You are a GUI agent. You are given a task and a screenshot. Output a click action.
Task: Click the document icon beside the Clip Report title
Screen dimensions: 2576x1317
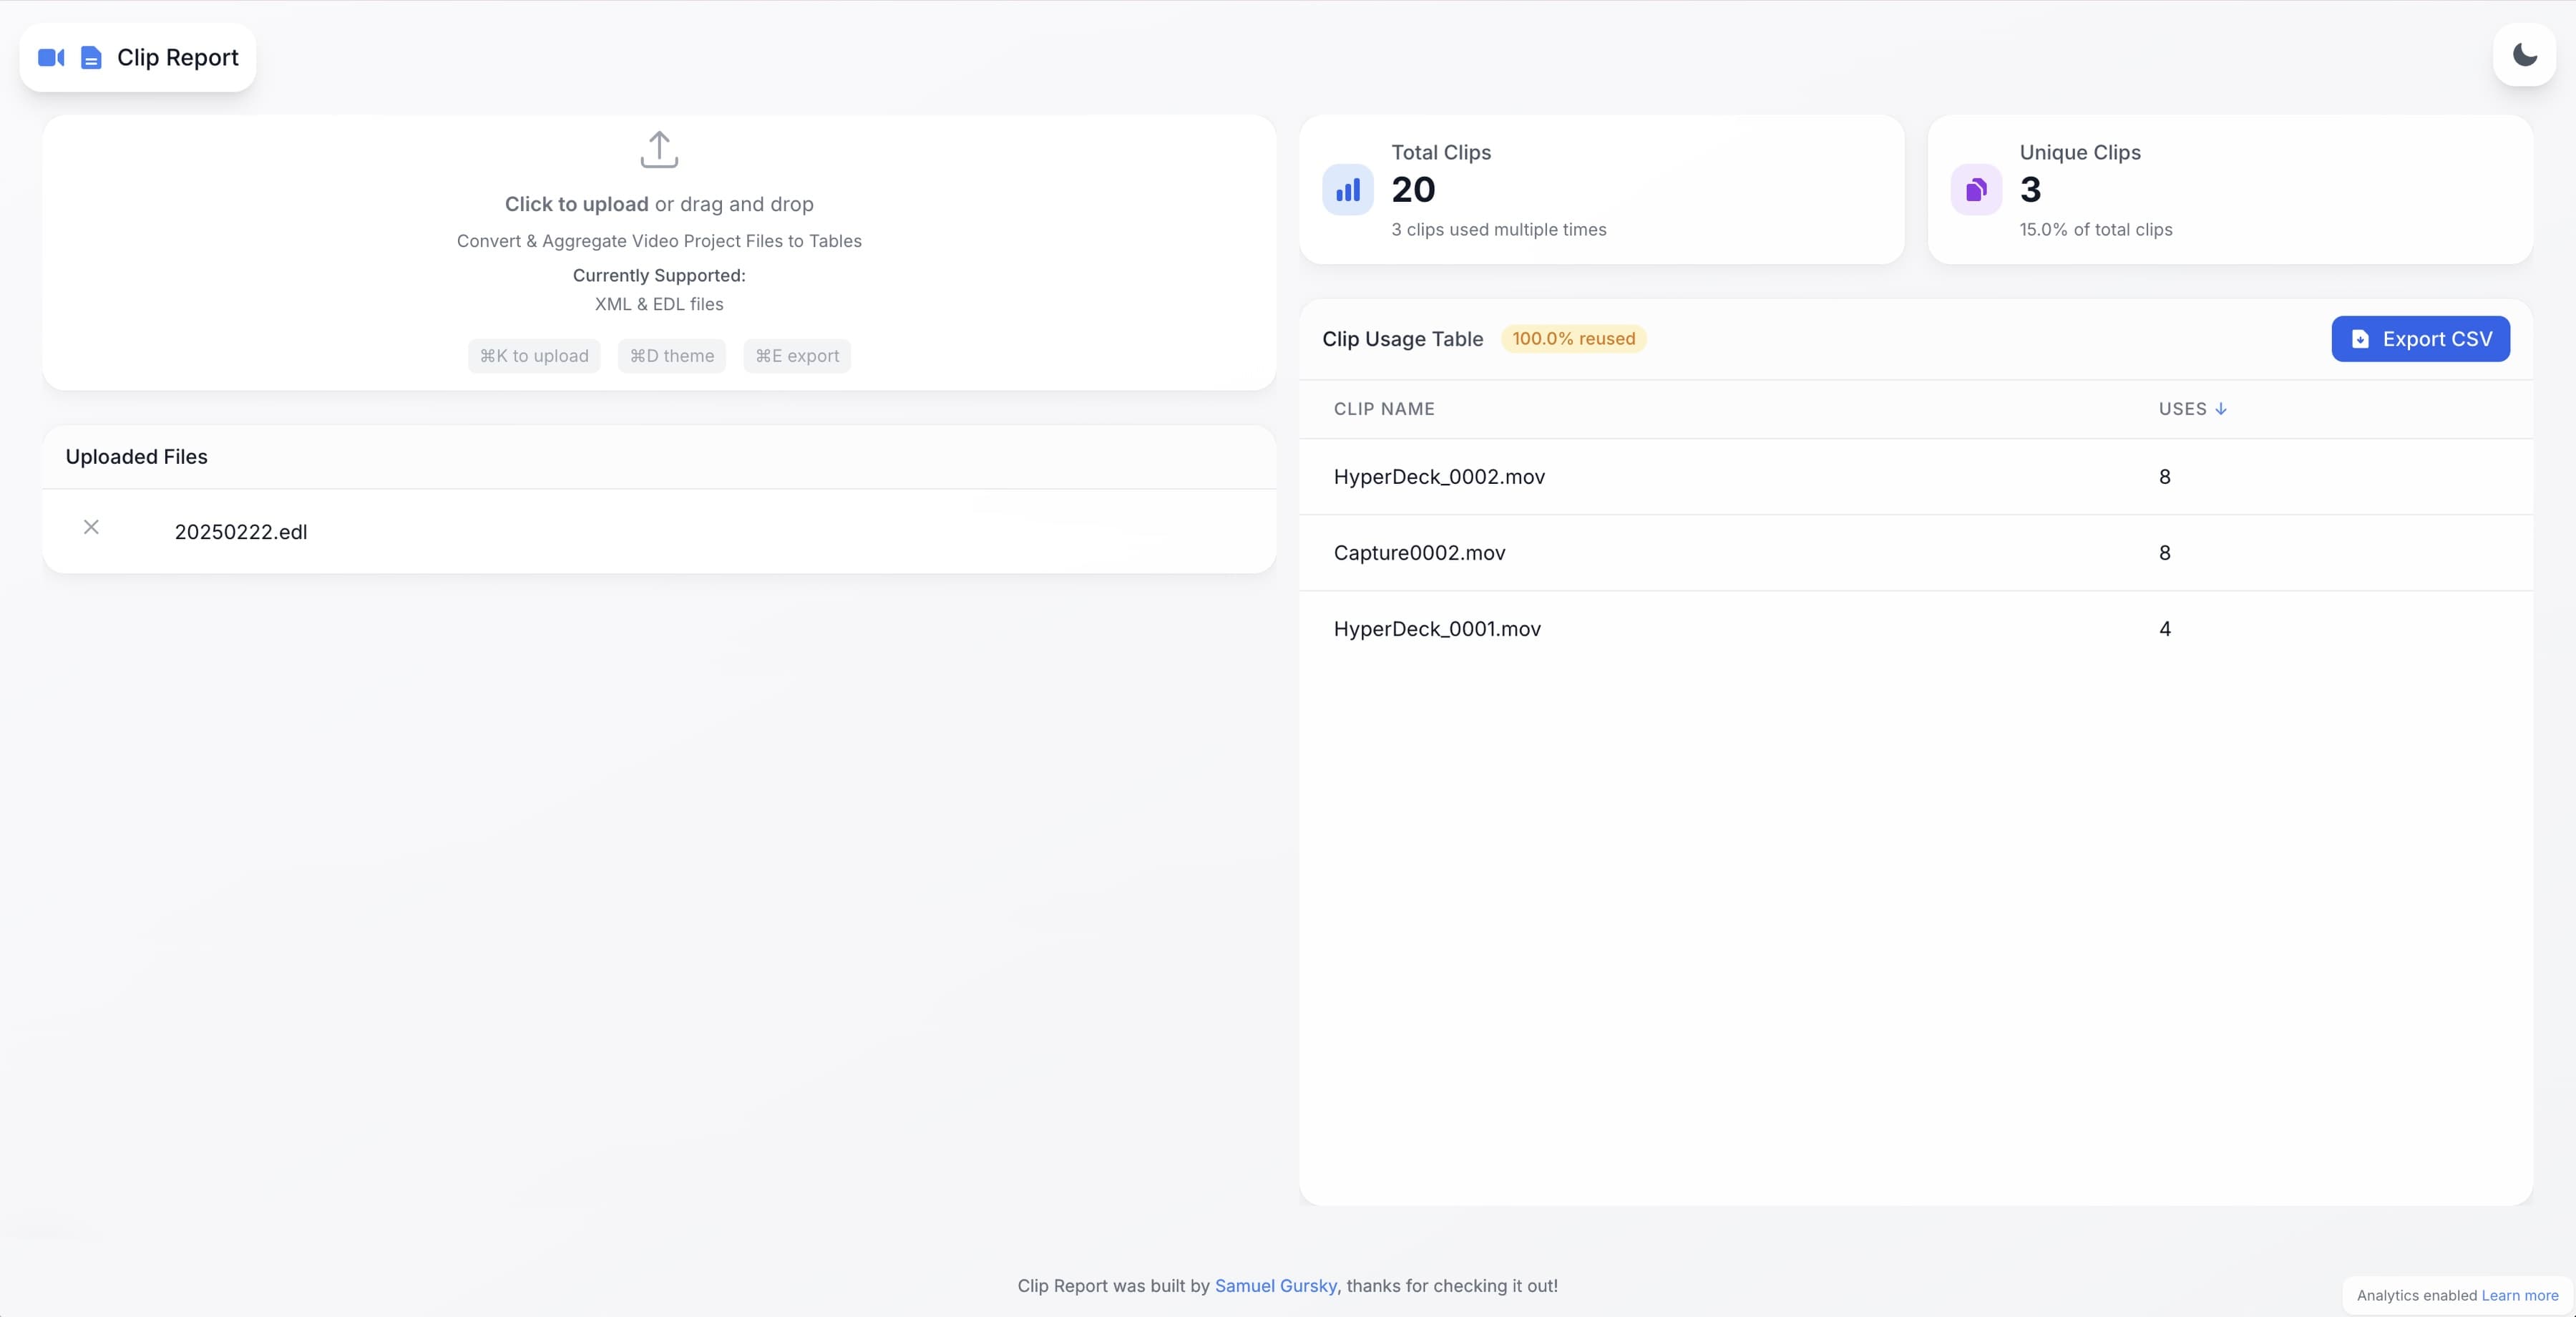point(91,58)
